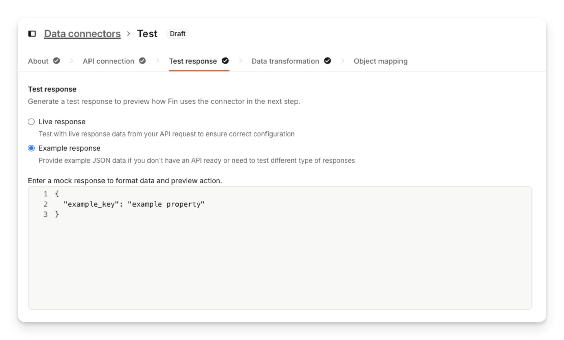Click inside the mock response JSON editor
This screenshot has width=564, height=340.
[280, 254]
